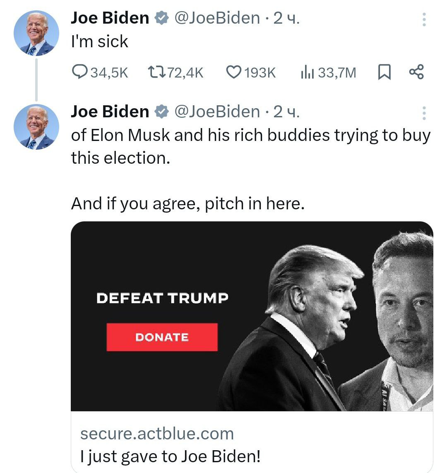Open Joe Biden's avatar on second tweet
The image size is (447, 473).
coord(36,126)
